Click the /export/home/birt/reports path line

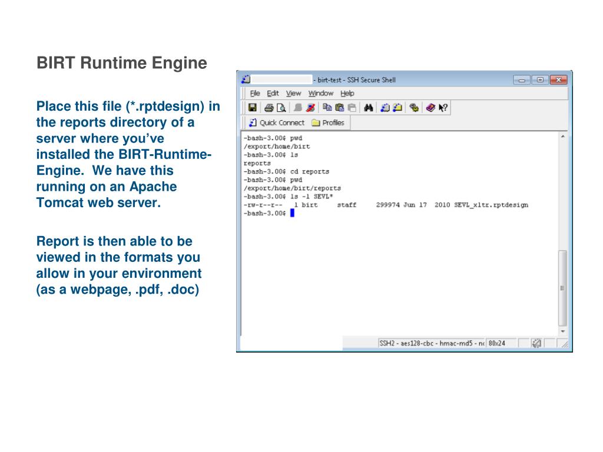pos(292,188)
